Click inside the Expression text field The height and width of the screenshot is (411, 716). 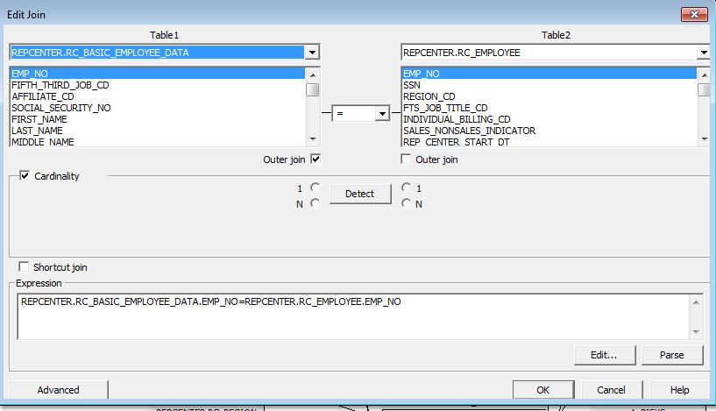click(351, 316)
